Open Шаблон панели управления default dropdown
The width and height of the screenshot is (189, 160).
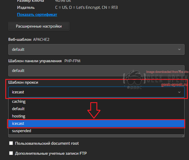[x=94, y=70]
